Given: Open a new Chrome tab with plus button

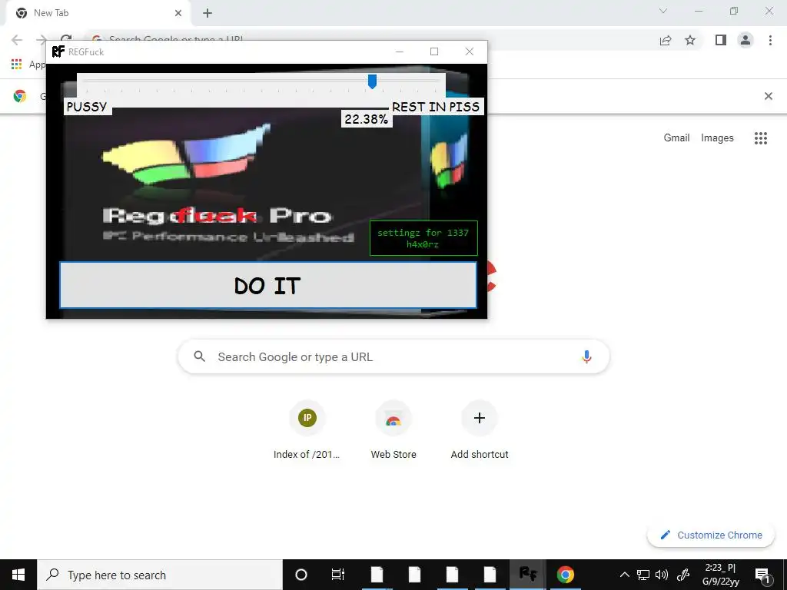Looking at the screenshot, I should pos(208,13).
